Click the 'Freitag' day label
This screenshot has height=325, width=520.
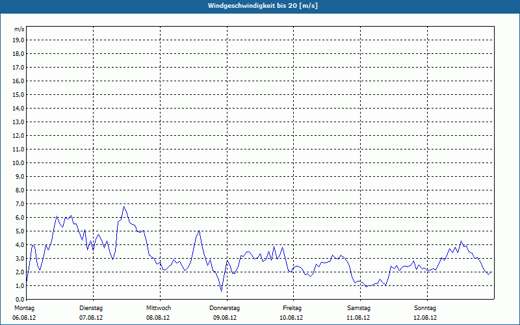[x=292, y=308]
